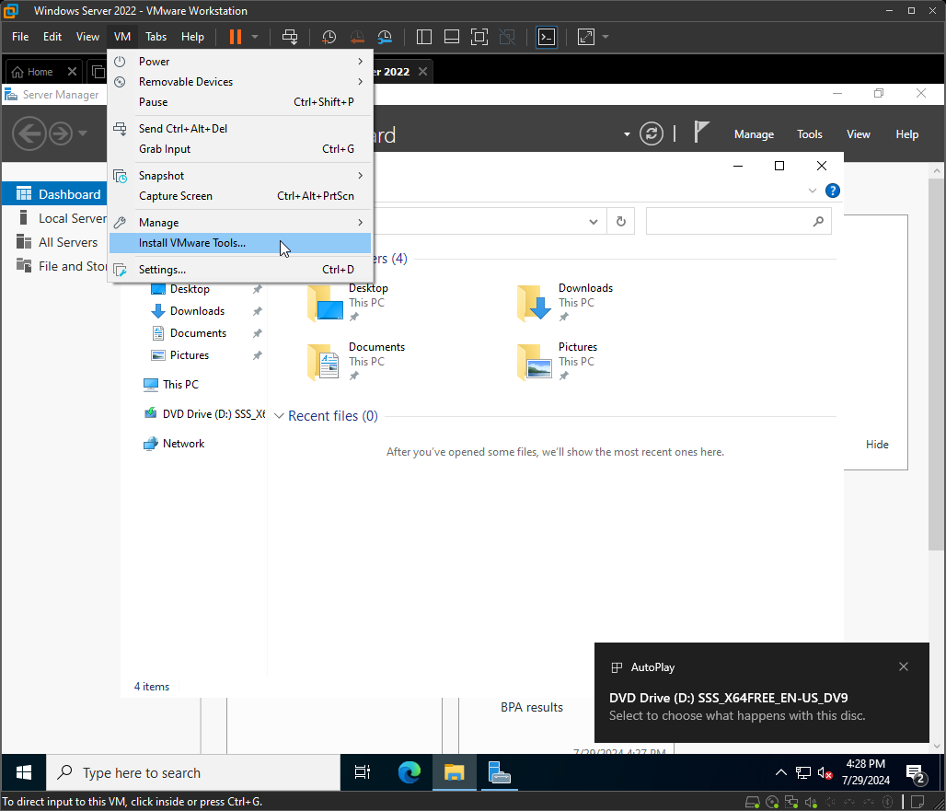
Task: Expand the Removable Devices submenu
Action: click(x=240, y=81)
